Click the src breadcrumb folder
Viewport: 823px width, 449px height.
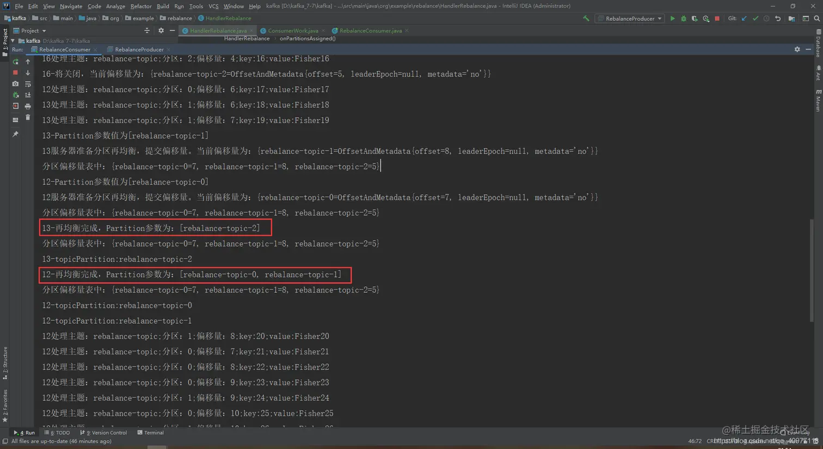coord(40,18)
